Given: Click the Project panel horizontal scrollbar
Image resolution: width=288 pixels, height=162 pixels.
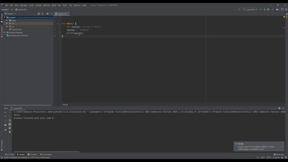Looking at the screenshot, I should click(x=27, y=105).
